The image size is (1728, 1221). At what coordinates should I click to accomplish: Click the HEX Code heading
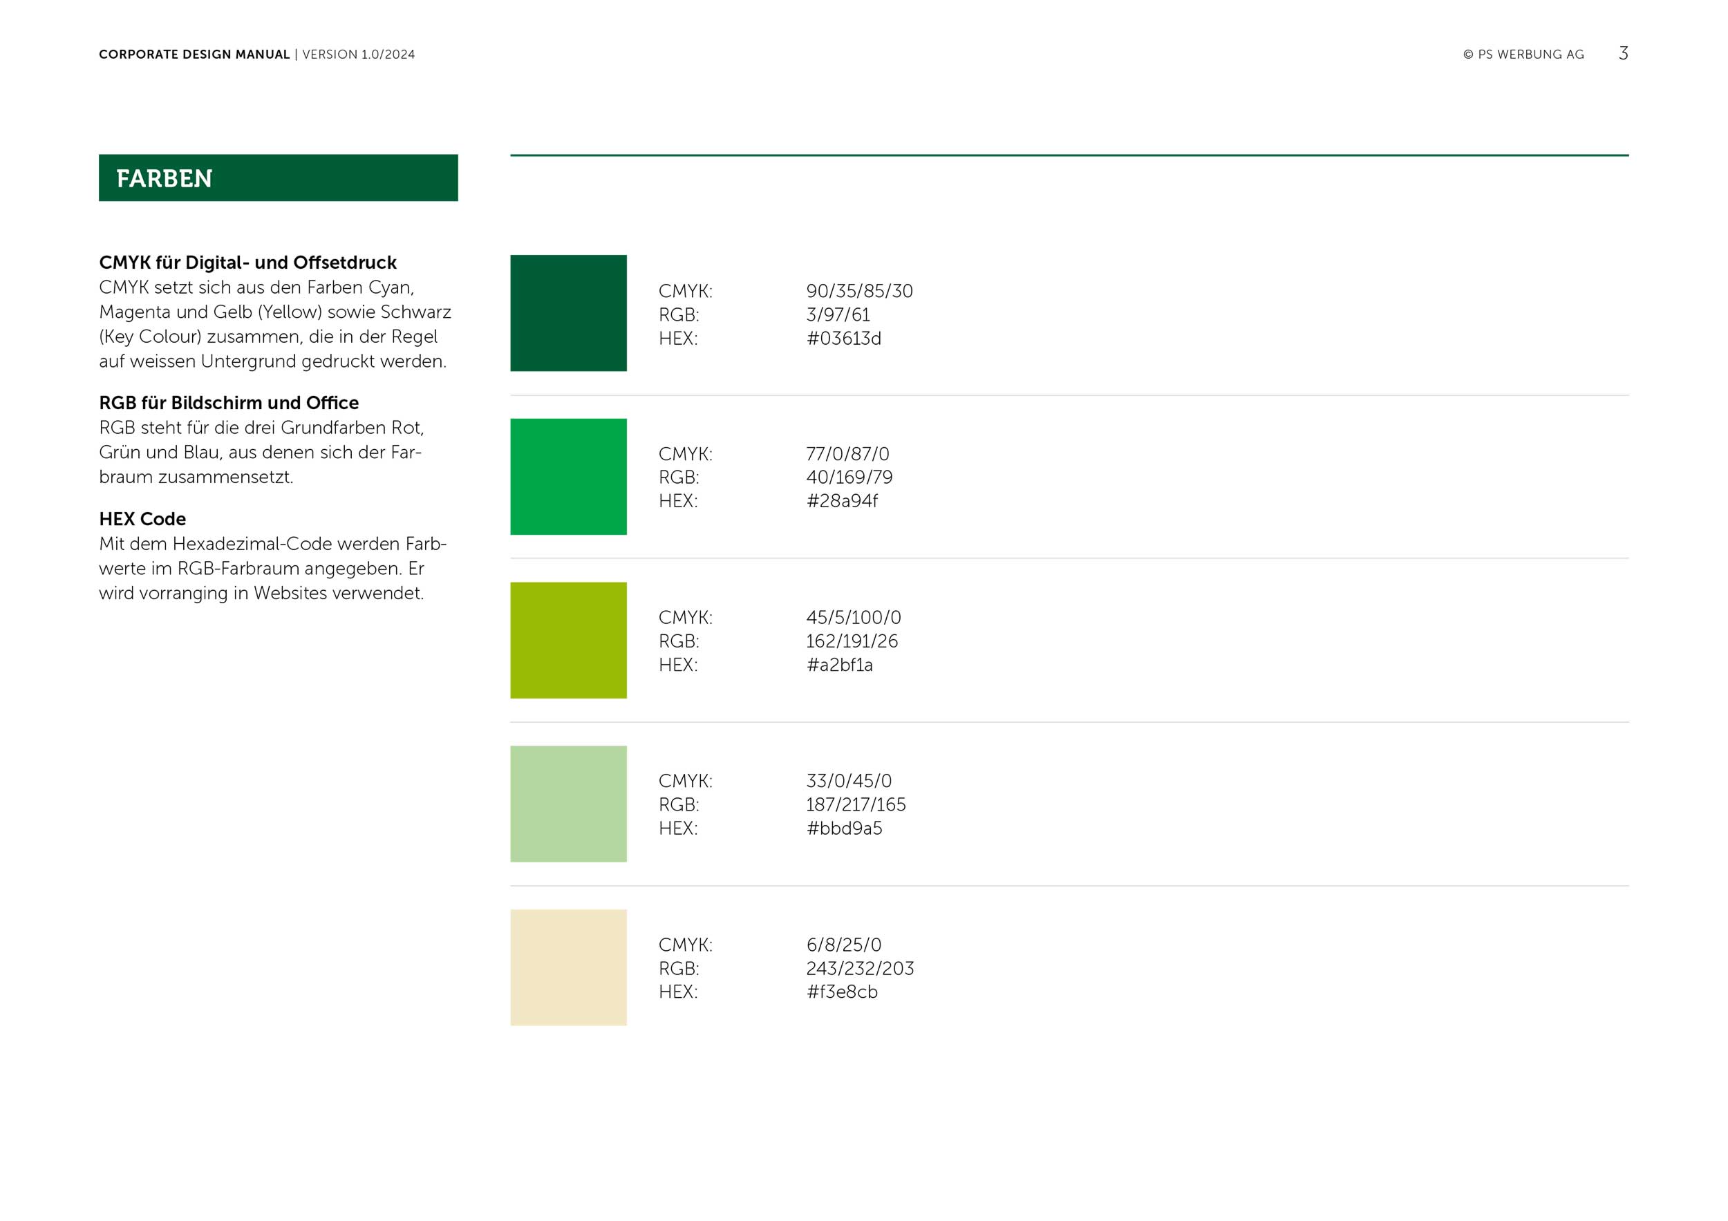(142, 519)
